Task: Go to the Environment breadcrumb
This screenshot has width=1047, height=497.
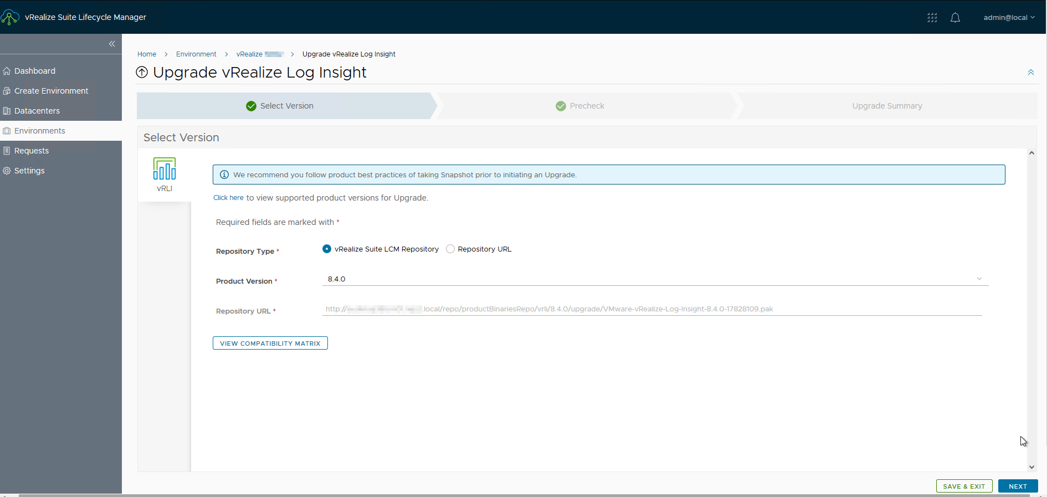Action: (196, 54)
